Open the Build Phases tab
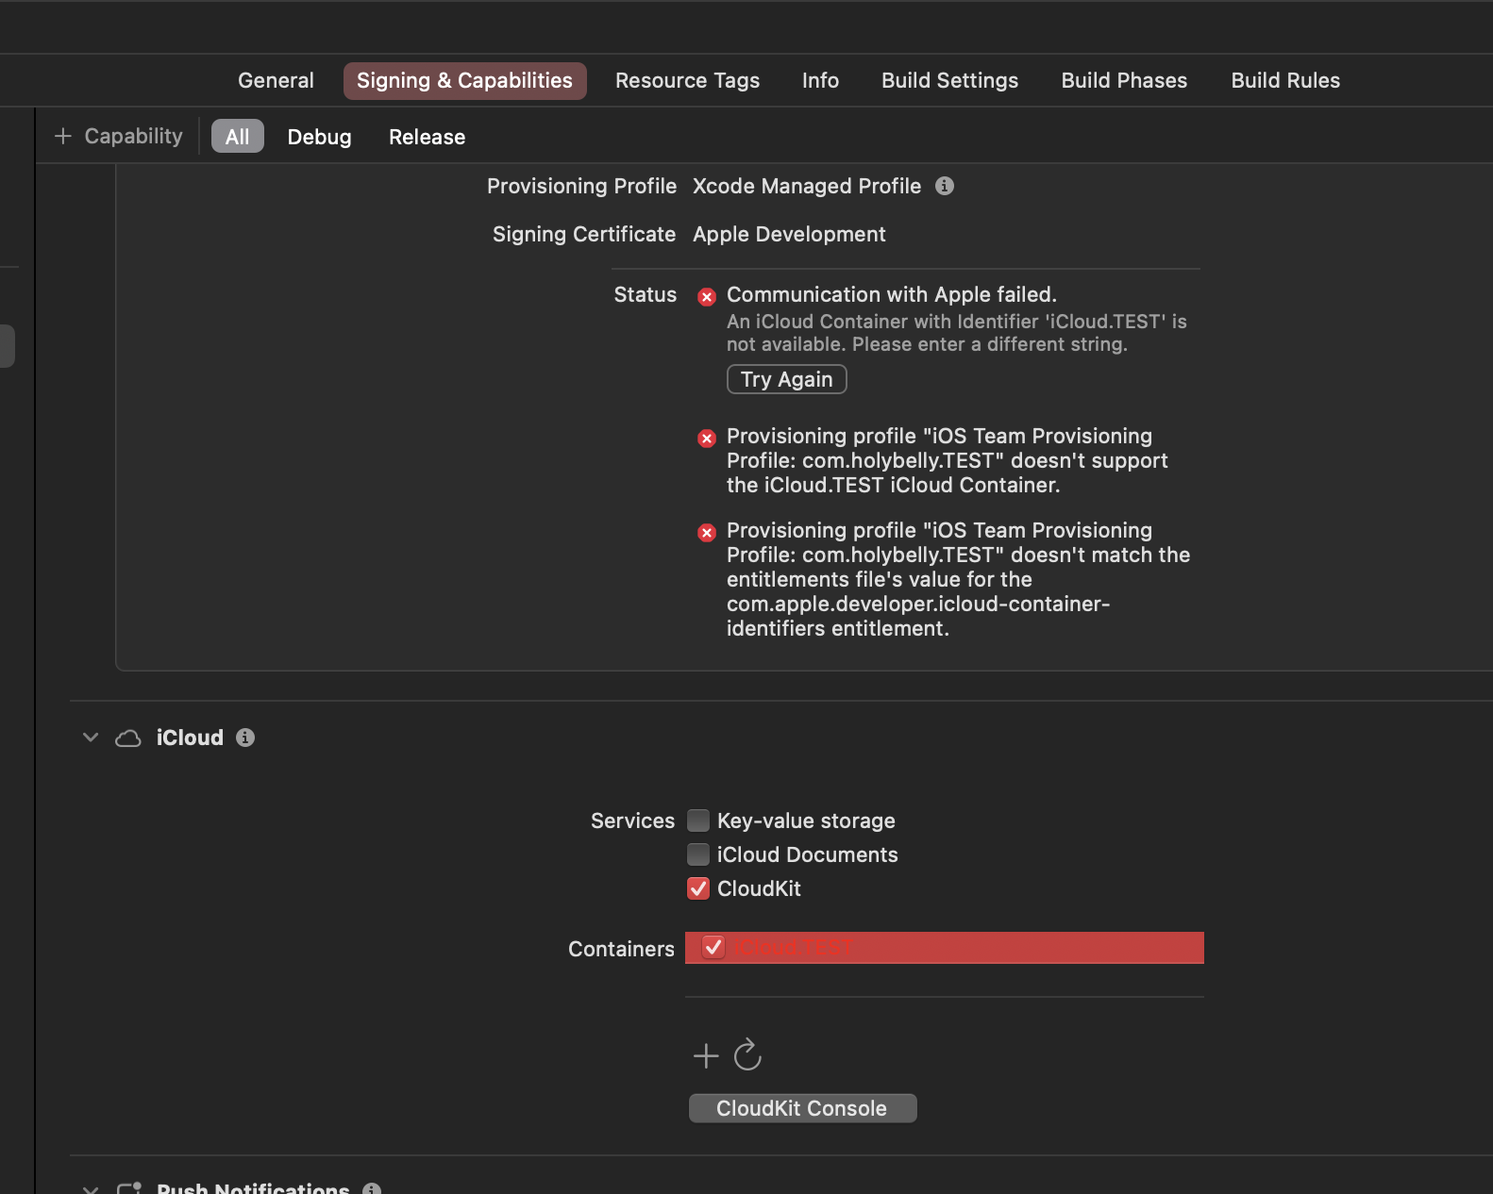The height and width of the screenshot is (1194, 1493). (1124, 81)
